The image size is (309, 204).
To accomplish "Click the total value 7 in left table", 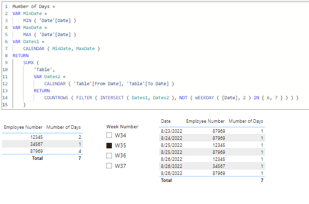I will click(x=80, y=158).
